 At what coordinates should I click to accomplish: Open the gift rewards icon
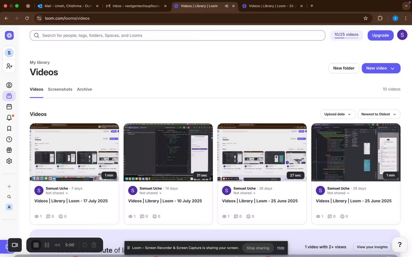(x=9, y=150)
